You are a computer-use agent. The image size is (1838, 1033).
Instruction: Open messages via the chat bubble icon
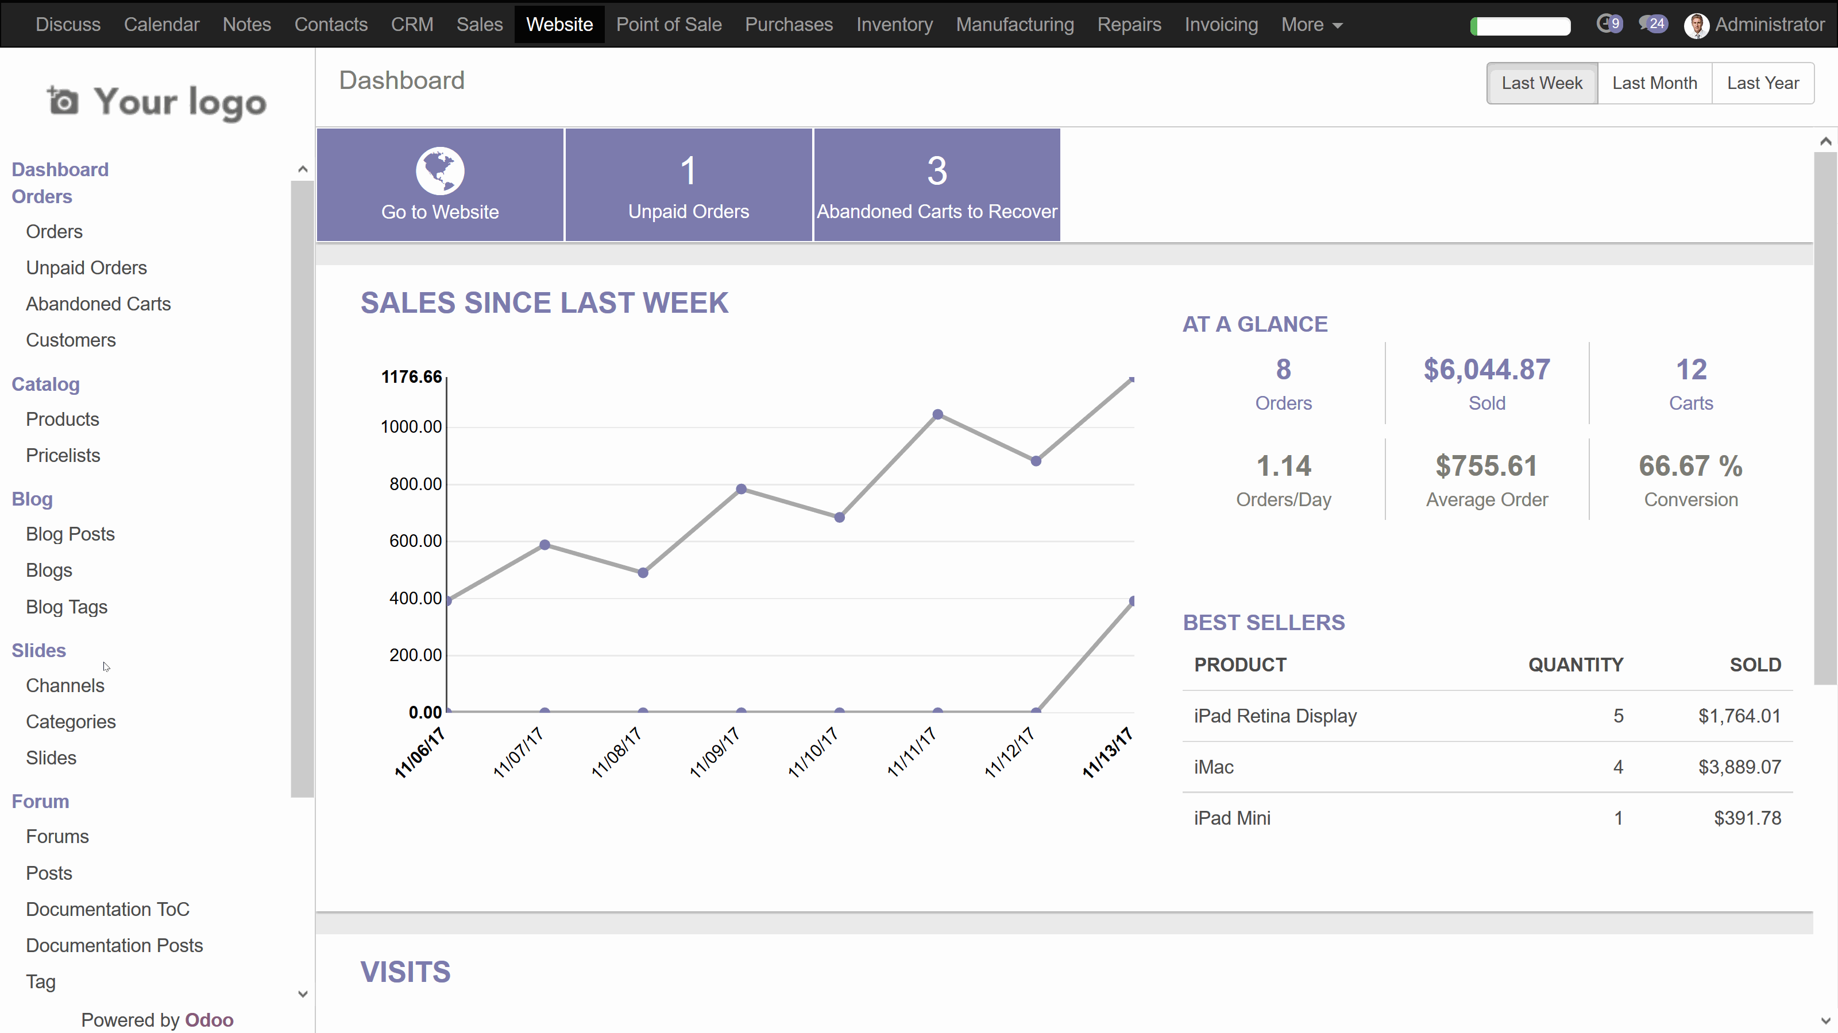pyautogui.click(x=1653, y=24)
